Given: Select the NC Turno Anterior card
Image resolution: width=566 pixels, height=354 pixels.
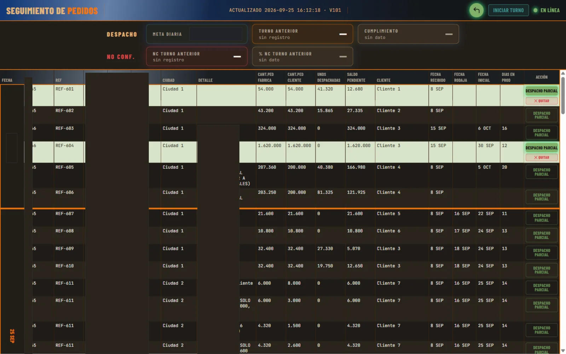Looking at the screenshot, I should (197, 57).
